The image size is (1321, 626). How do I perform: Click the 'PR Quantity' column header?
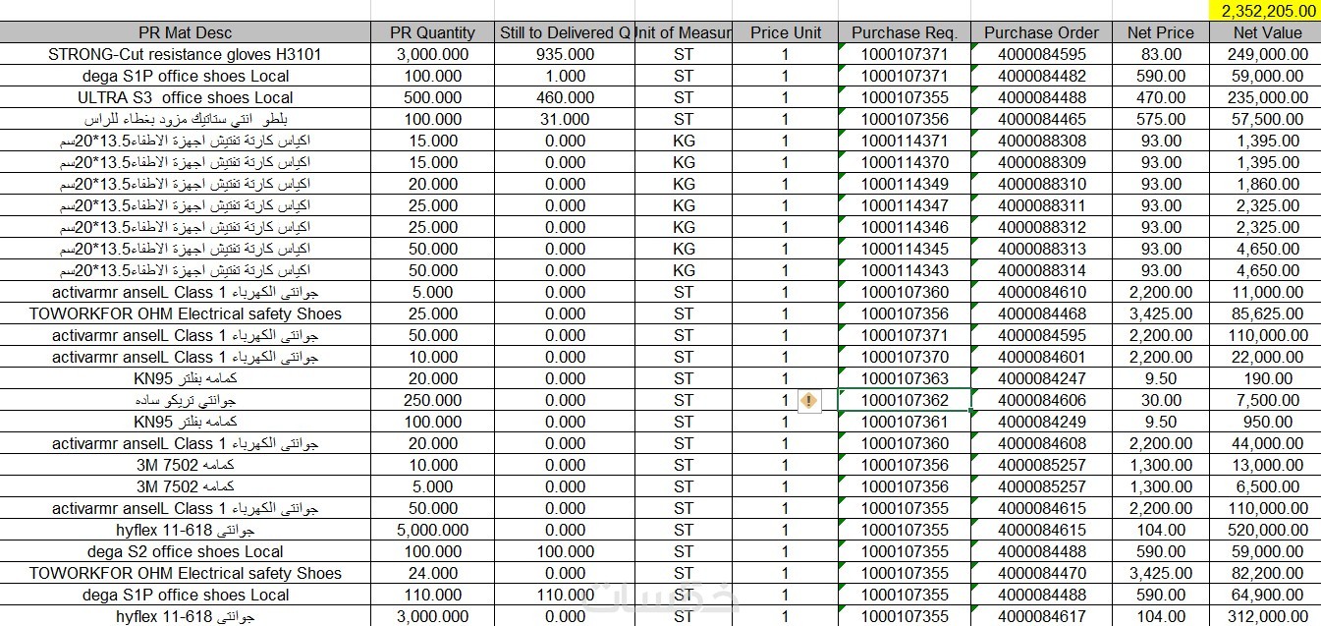coord(432,32)
